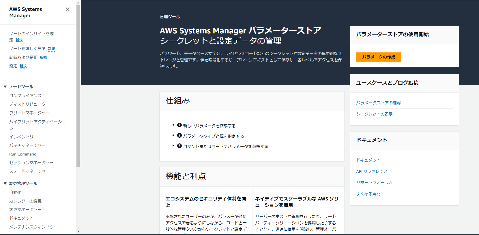The width and height of the screenshot is (479, 235).
Task: Select パッチマネージャー in sidebar
Action: (x=27, y=145)
